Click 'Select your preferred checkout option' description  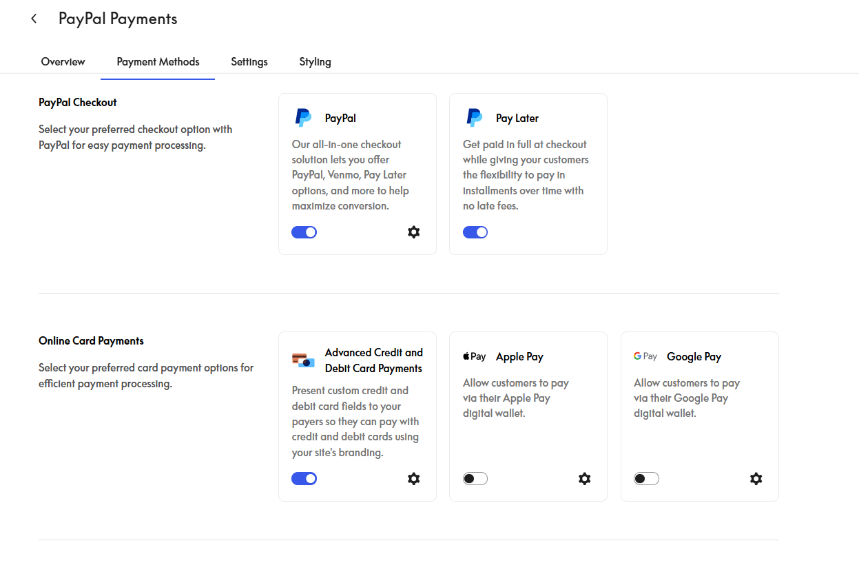(136, 137)
